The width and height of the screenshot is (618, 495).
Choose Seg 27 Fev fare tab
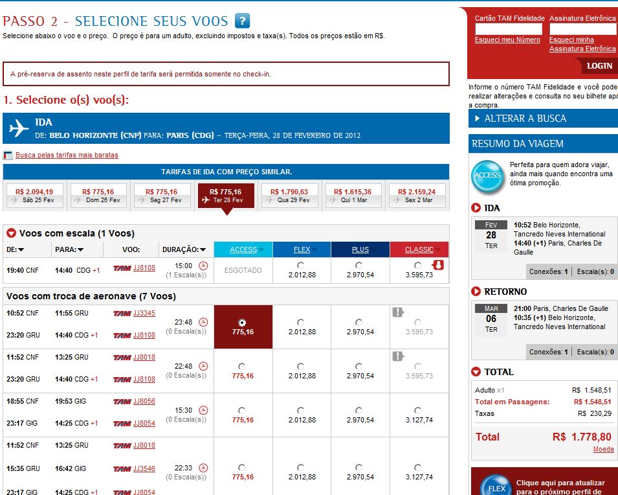tap(162, 196)
